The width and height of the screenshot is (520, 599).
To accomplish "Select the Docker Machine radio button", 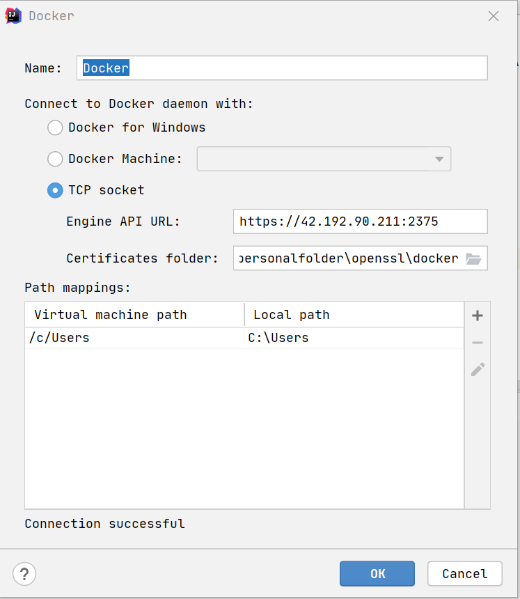I will pyautogui.click(x=55, y=159).
